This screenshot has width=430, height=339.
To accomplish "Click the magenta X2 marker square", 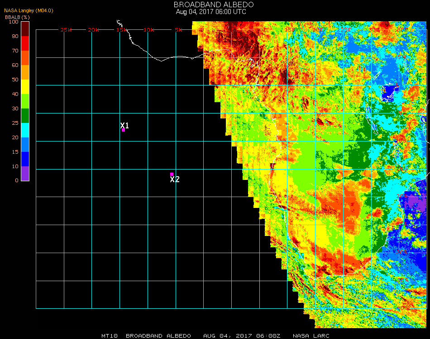I will 172,174.
